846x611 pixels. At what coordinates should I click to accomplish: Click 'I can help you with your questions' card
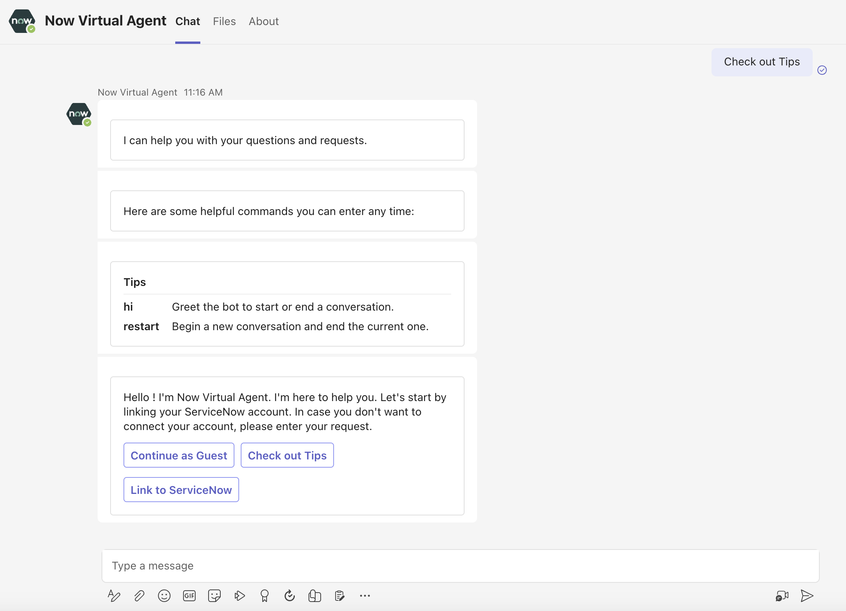[287, 140]
